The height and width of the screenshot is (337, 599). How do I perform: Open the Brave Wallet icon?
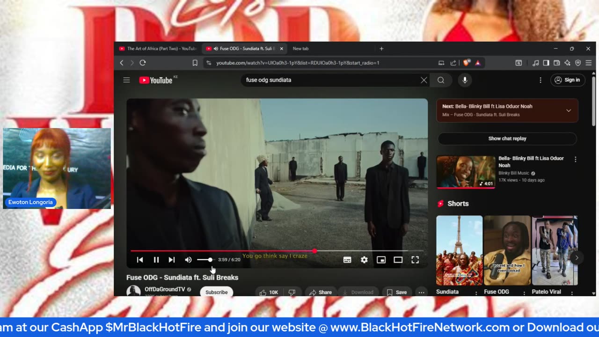click(557, 63)
